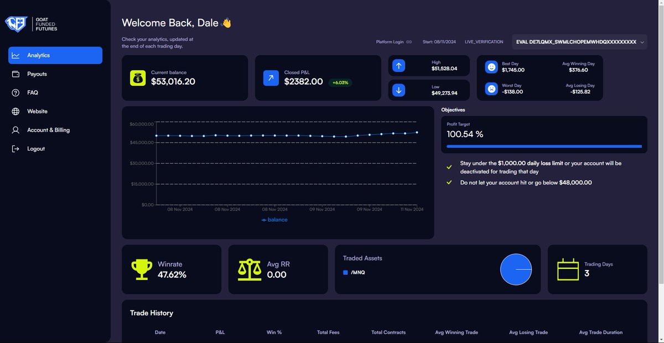Image resolution: width=664 pixels, height=343 pixels.
Task: Open Payouts via the wallet icon
Action: pos(17,74)
